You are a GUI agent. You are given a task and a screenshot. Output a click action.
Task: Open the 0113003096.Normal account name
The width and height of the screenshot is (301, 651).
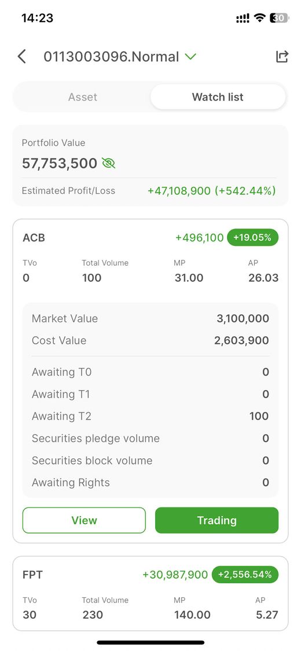click(x=111, y=57)
